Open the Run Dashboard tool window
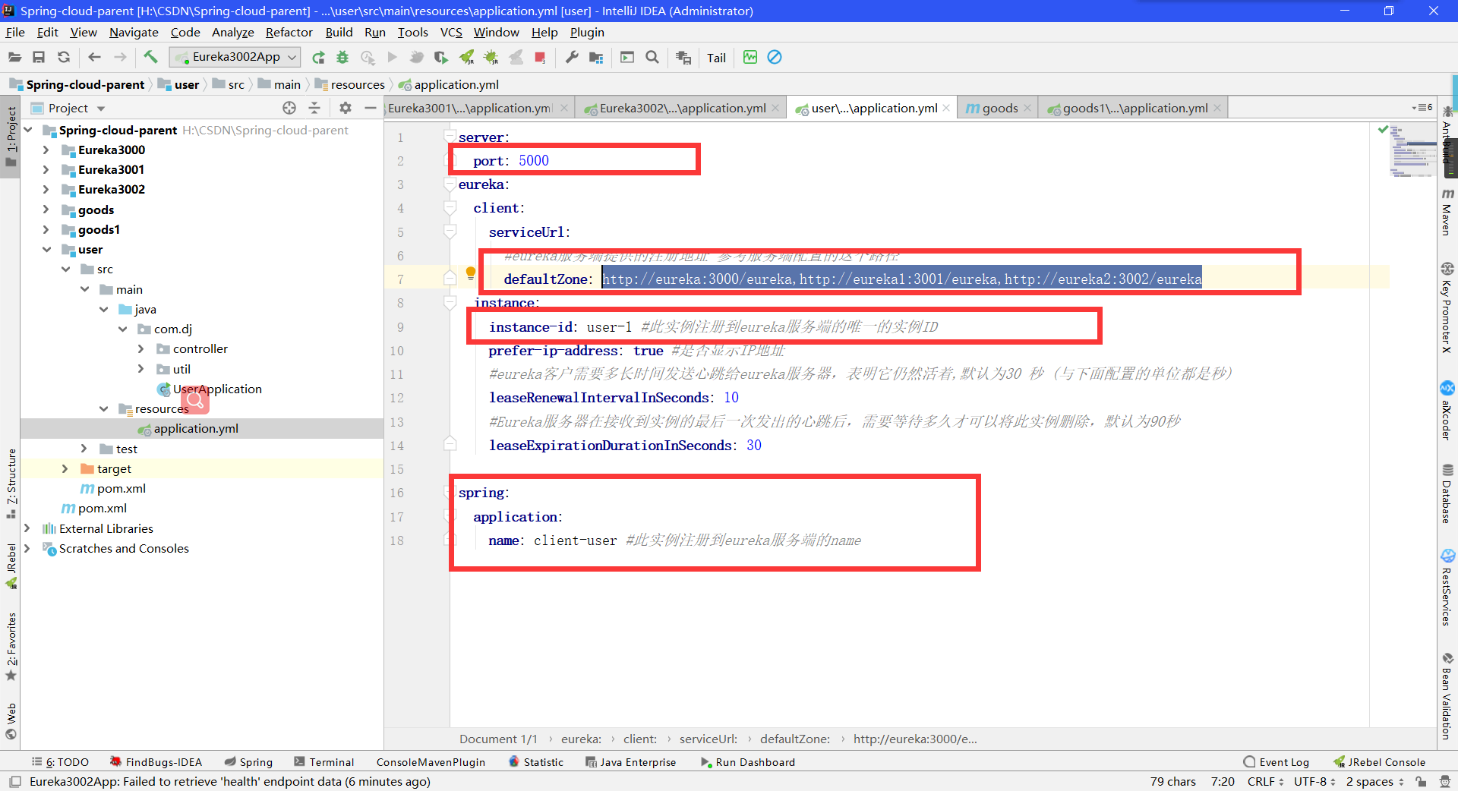 pyautogui.click(x=748, y=762)
